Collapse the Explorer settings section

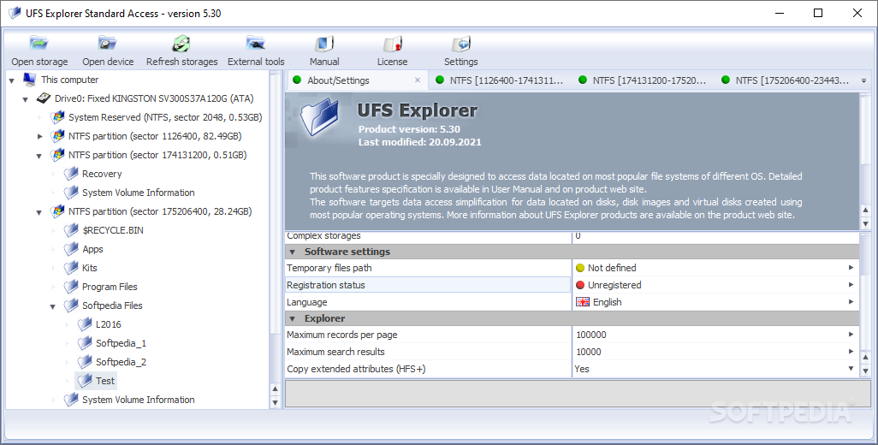[293, 318]
